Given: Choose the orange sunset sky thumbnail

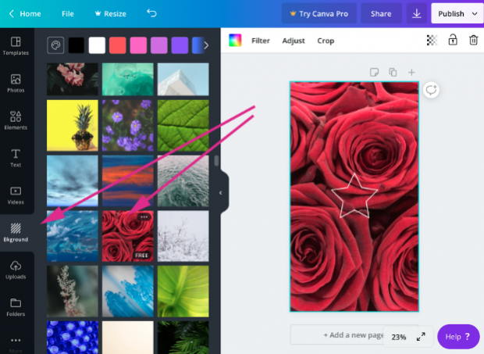Looking at the screenshot, I should 128,181.
